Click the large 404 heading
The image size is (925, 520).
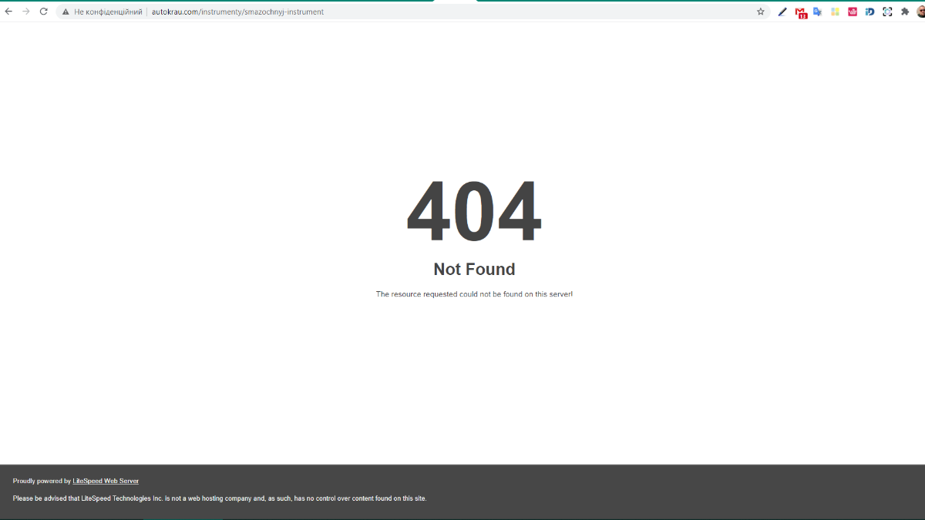click(x=474, y=212)
